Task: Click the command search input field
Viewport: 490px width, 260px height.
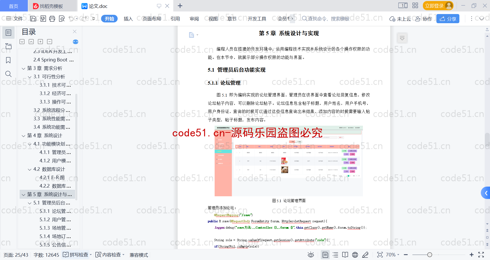Action: click(x=326, y=19)
